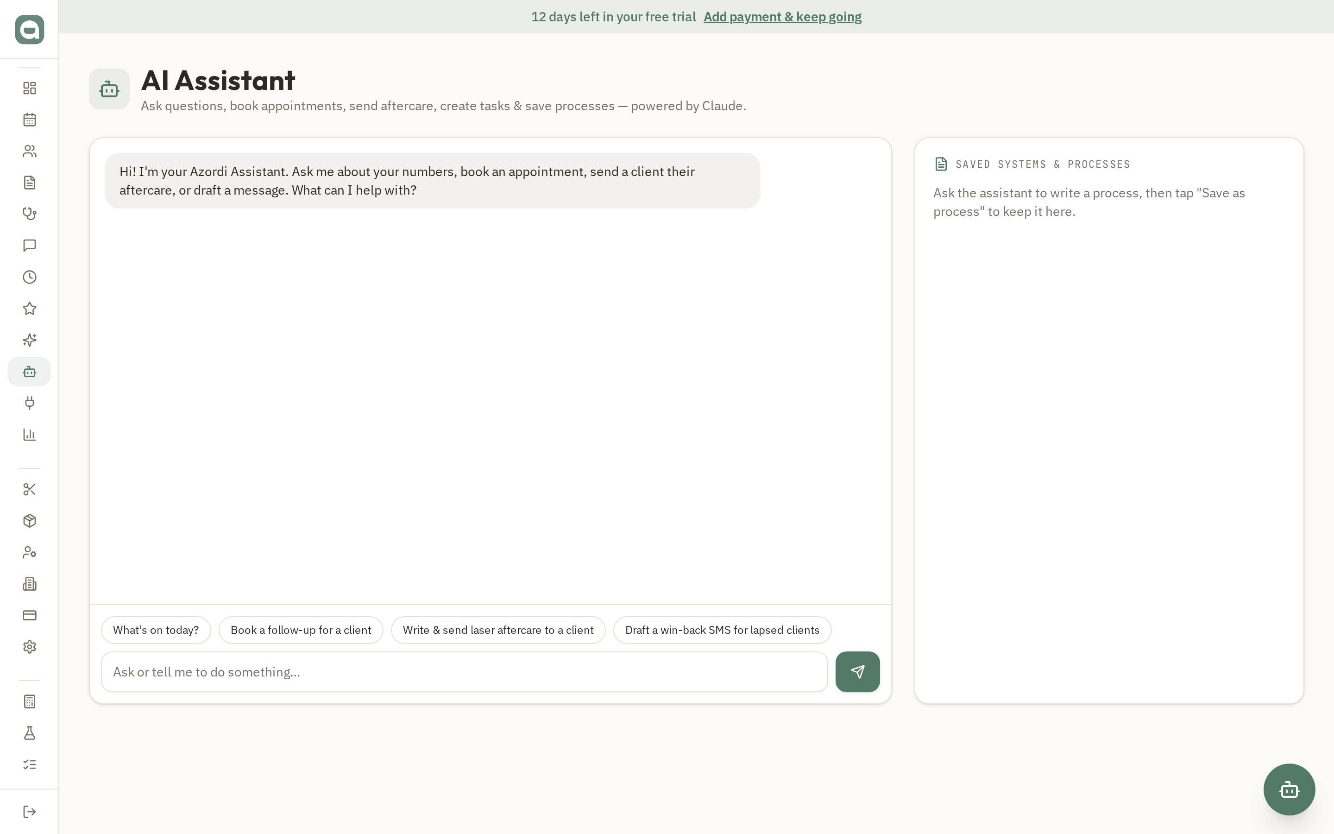
Task: Click 'Add payment & keep going' link
Action: (x=782, y=17)
